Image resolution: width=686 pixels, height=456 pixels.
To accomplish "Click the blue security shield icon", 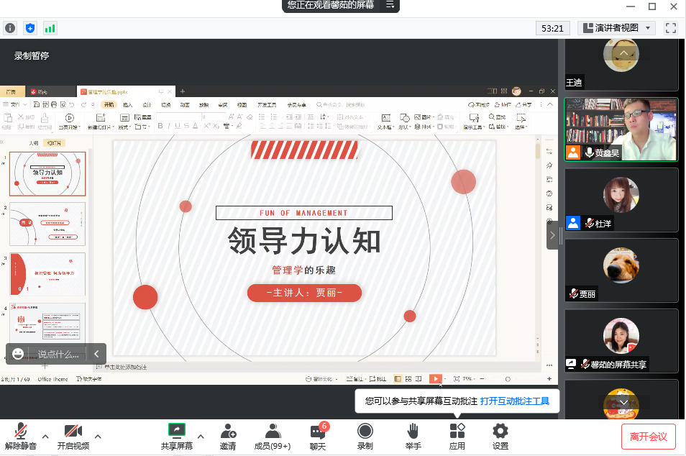I will 30,28.
